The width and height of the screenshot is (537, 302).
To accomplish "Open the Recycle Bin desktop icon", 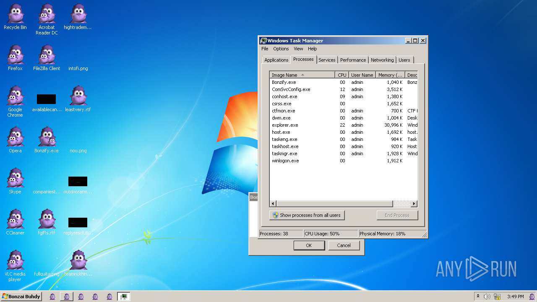I will coord(15,17).
